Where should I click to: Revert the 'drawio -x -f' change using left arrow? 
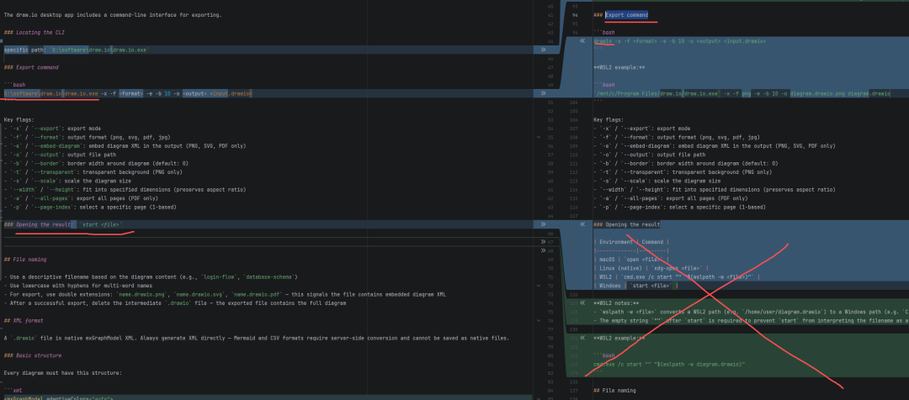click(x=581, y=40)
